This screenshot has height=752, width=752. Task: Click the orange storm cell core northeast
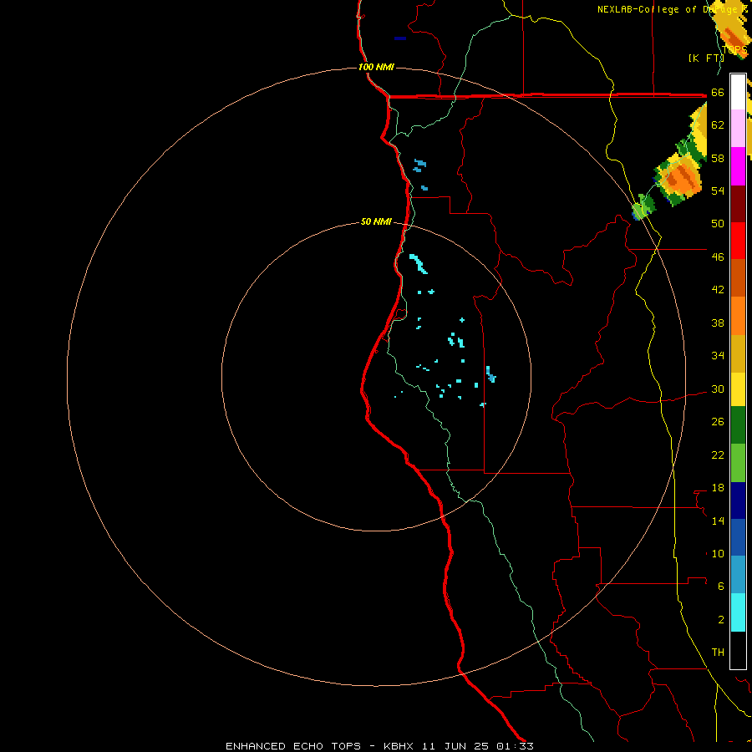coord(681,177)
